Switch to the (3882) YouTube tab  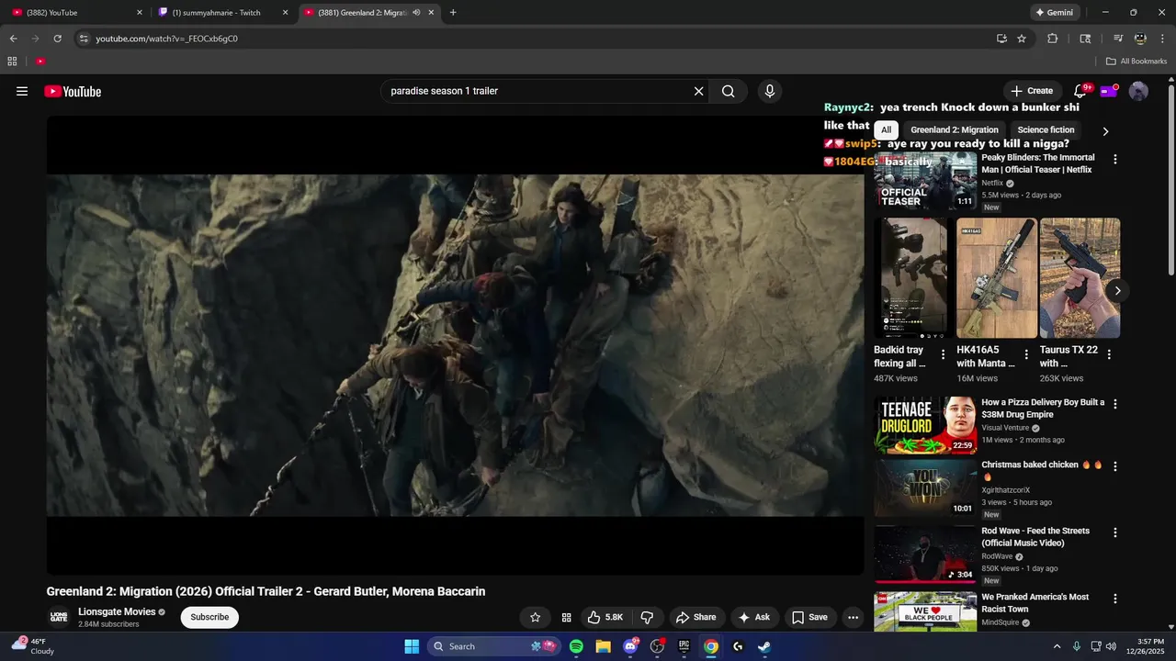pos(78,13)
